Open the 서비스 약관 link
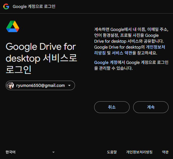Viewport: 173px width, 159px height. tap(122, 53)
